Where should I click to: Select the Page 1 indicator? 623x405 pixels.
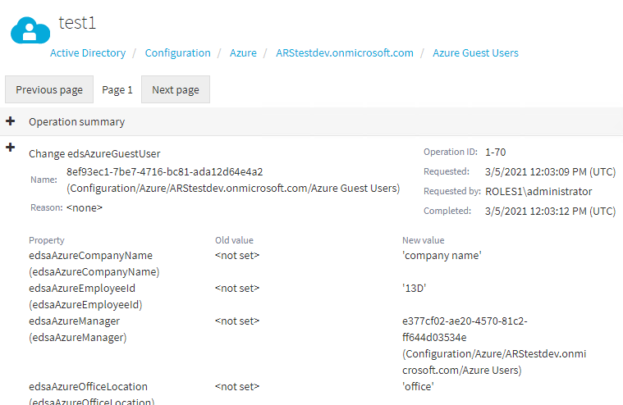[x=117, y=90]
